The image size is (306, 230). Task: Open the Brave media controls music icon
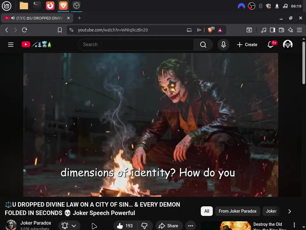[x=264, y=30]
